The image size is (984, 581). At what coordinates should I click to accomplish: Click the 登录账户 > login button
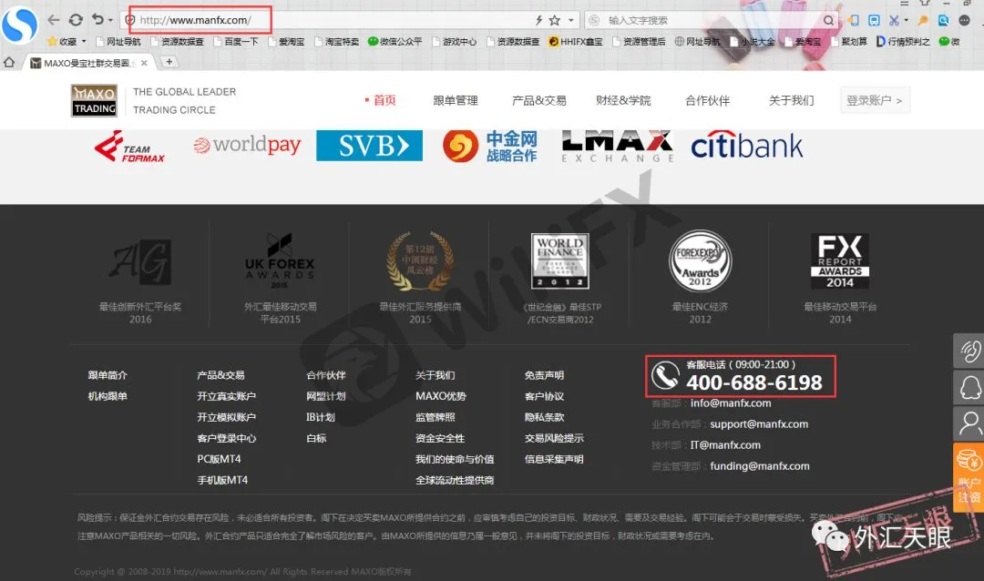pos(875,100)
